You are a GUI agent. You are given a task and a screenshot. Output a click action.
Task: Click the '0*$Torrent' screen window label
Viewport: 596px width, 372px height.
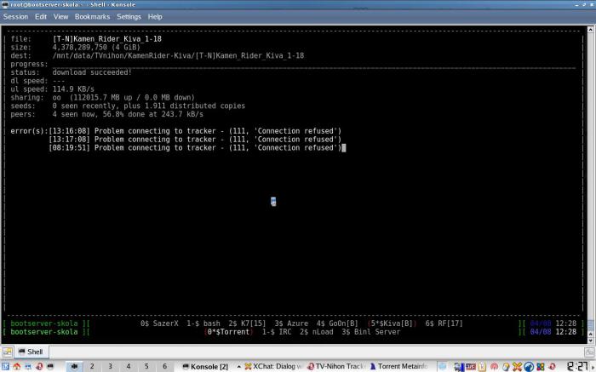(x=228, y=332)
